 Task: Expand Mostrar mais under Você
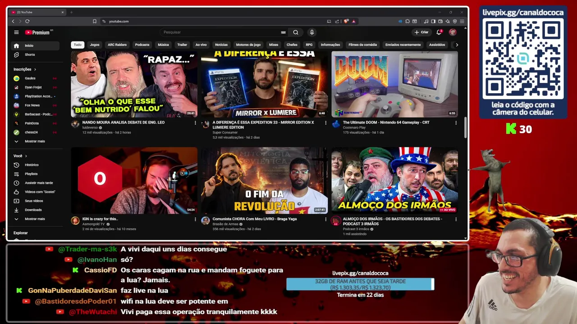coord(35,219)
